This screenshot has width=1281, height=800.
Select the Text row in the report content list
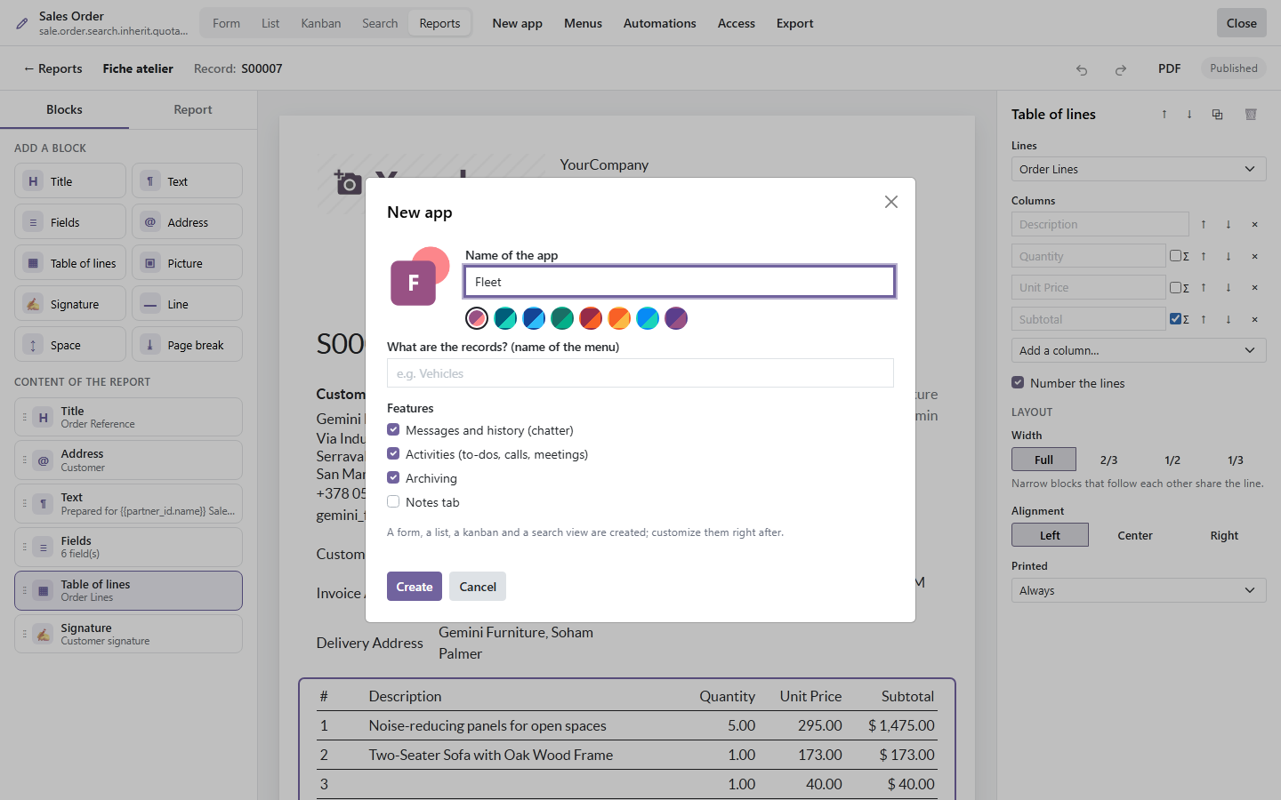[128, 504]
